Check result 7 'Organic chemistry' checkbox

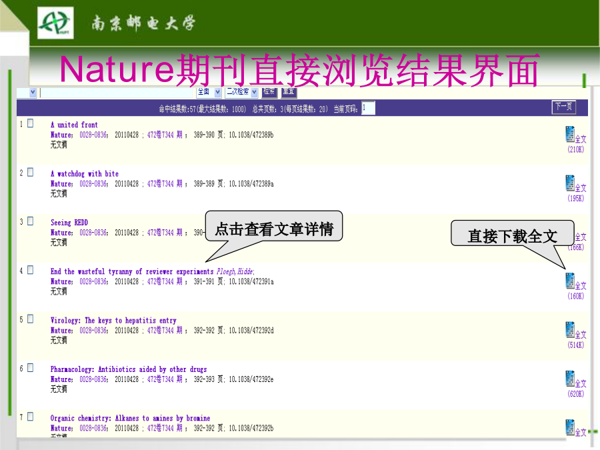(31, 417)
